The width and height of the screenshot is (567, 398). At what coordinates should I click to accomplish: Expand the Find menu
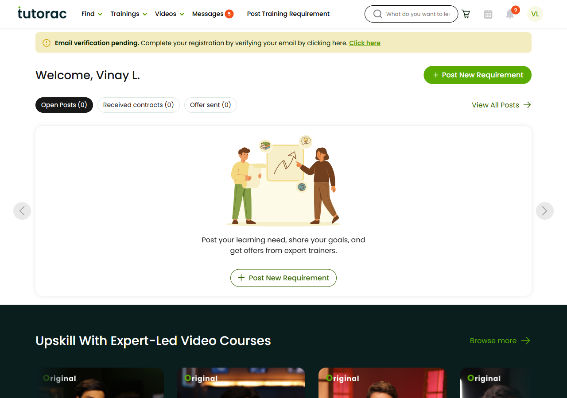click(92, 14)
